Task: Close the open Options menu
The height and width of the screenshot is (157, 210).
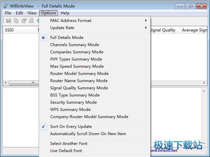Action: click(x=49, y=13)
